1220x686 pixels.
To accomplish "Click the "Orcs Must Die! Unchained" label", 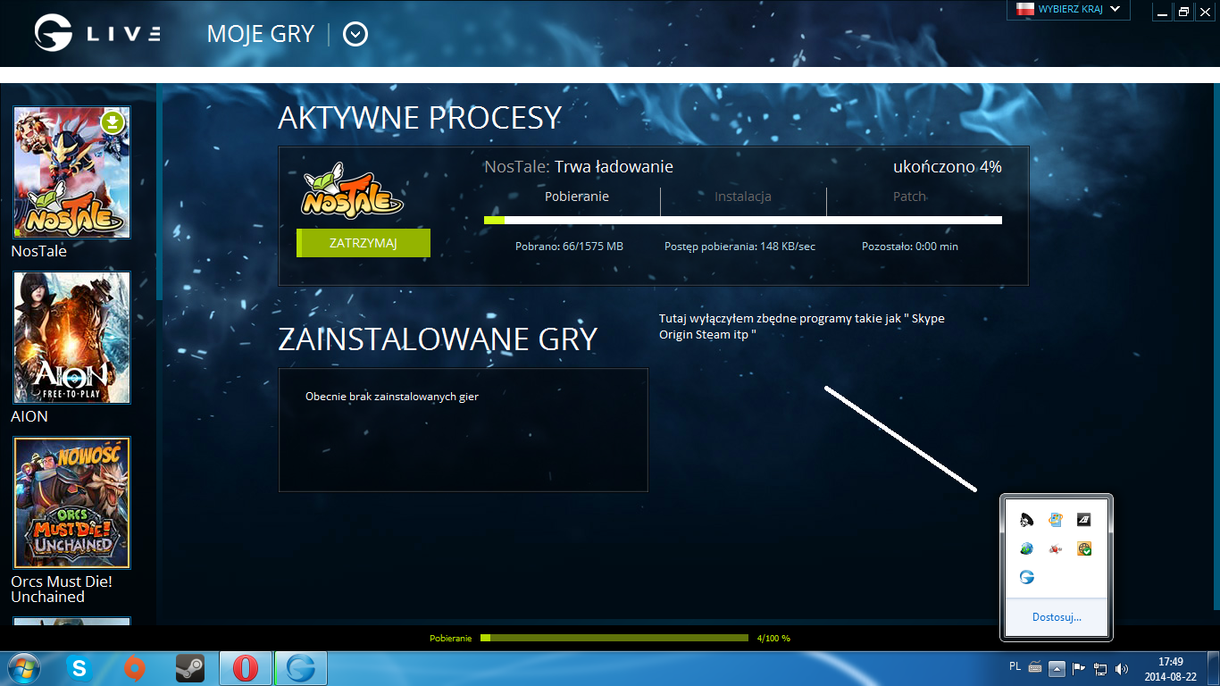I will click(x=62, y=590).
